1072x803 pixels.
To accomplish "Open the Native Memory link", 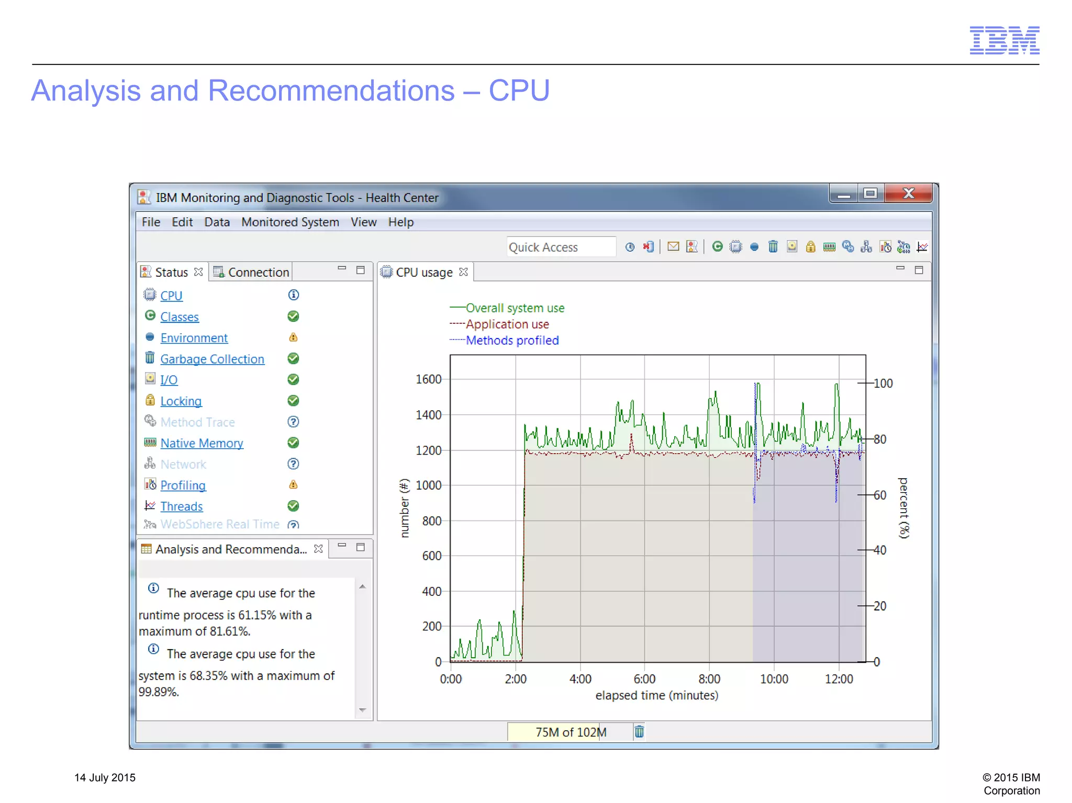I will (202, 443).
